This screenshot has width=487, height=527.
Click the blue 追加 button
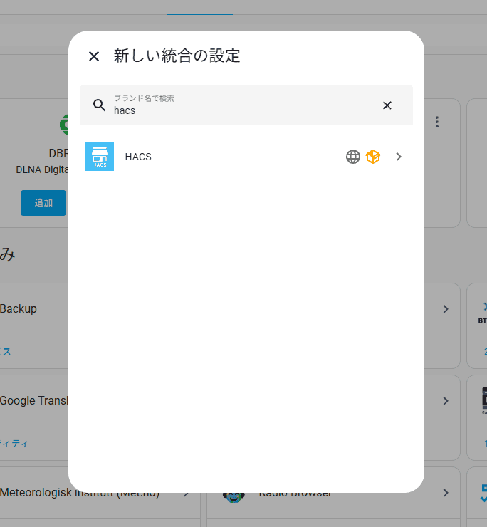pyautogui.click(x=43, y=203)
